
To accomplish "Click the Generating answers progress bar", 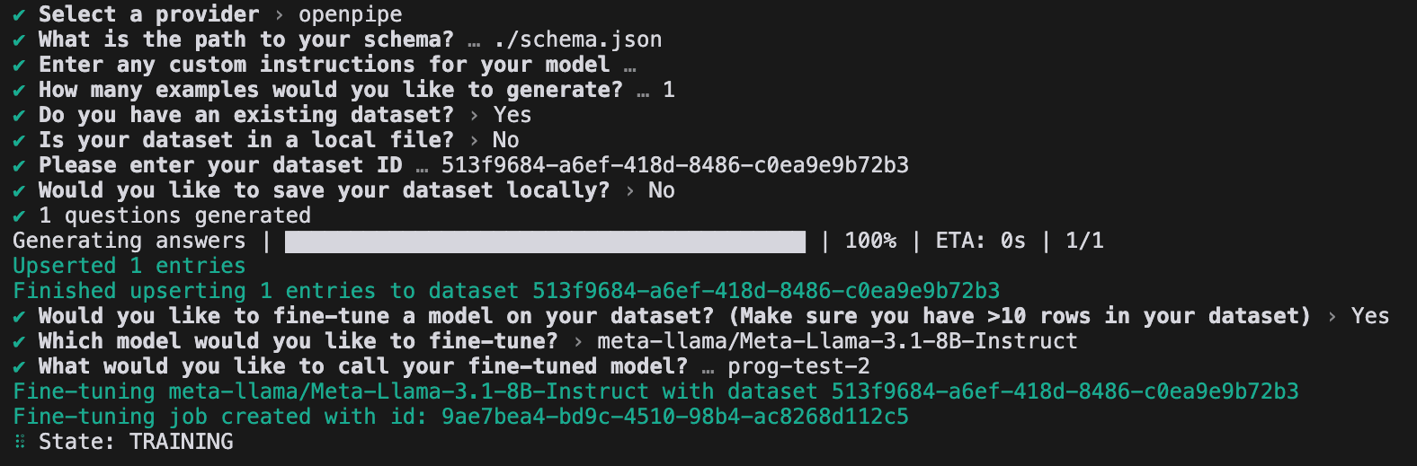I will [x=545, y=242].
